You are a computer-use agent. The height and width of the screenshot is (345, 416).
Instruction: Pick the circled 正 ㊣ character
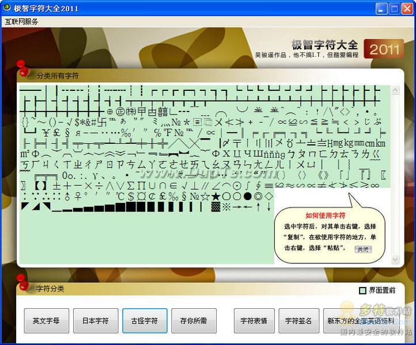(x=119, y=112)
